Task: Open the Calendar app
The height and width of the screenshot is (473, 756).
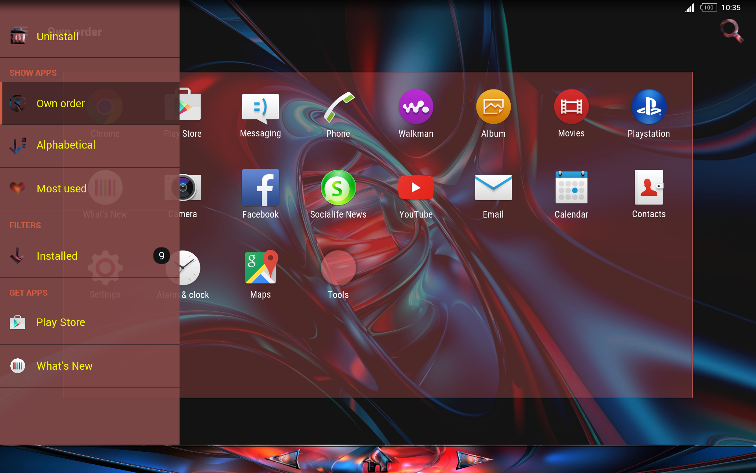Action: click(x=571, y=194)
